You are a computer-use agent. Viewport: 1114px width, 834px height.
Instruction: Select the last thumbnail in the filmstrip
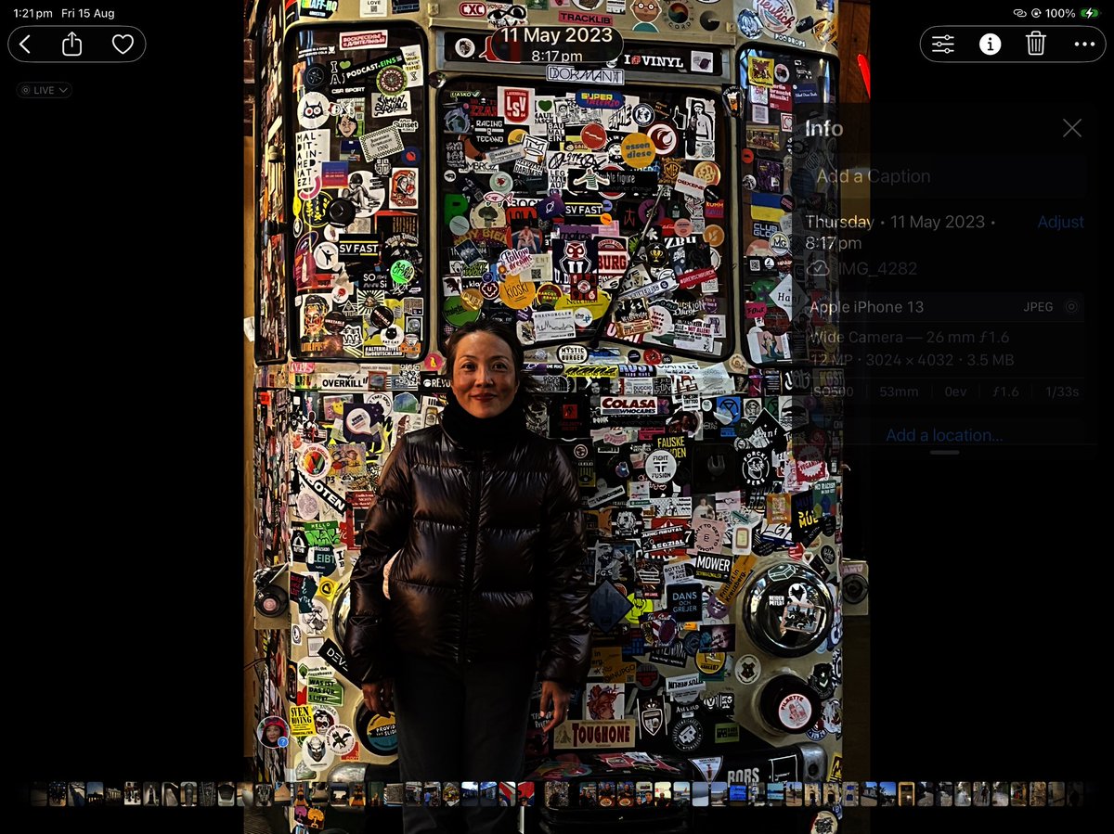[x=1075, y=794]
